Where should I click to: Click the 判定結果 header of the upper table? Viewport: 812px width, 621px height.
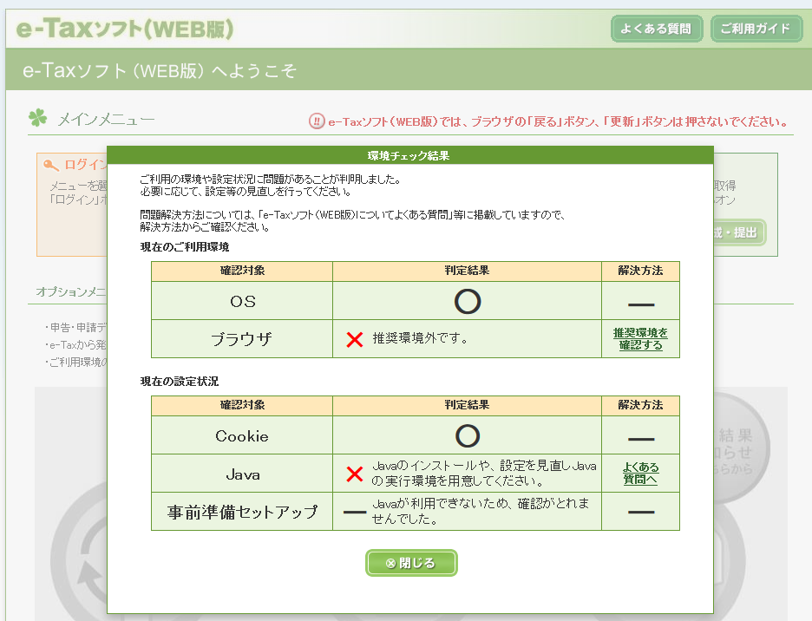click(467, 271)
